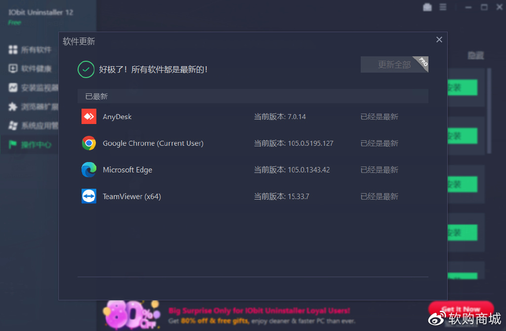506x331 pixels.
Task: Click Edge version 105.0.1343.42 text
Action: pyautogui.click(x=292, y=169)
